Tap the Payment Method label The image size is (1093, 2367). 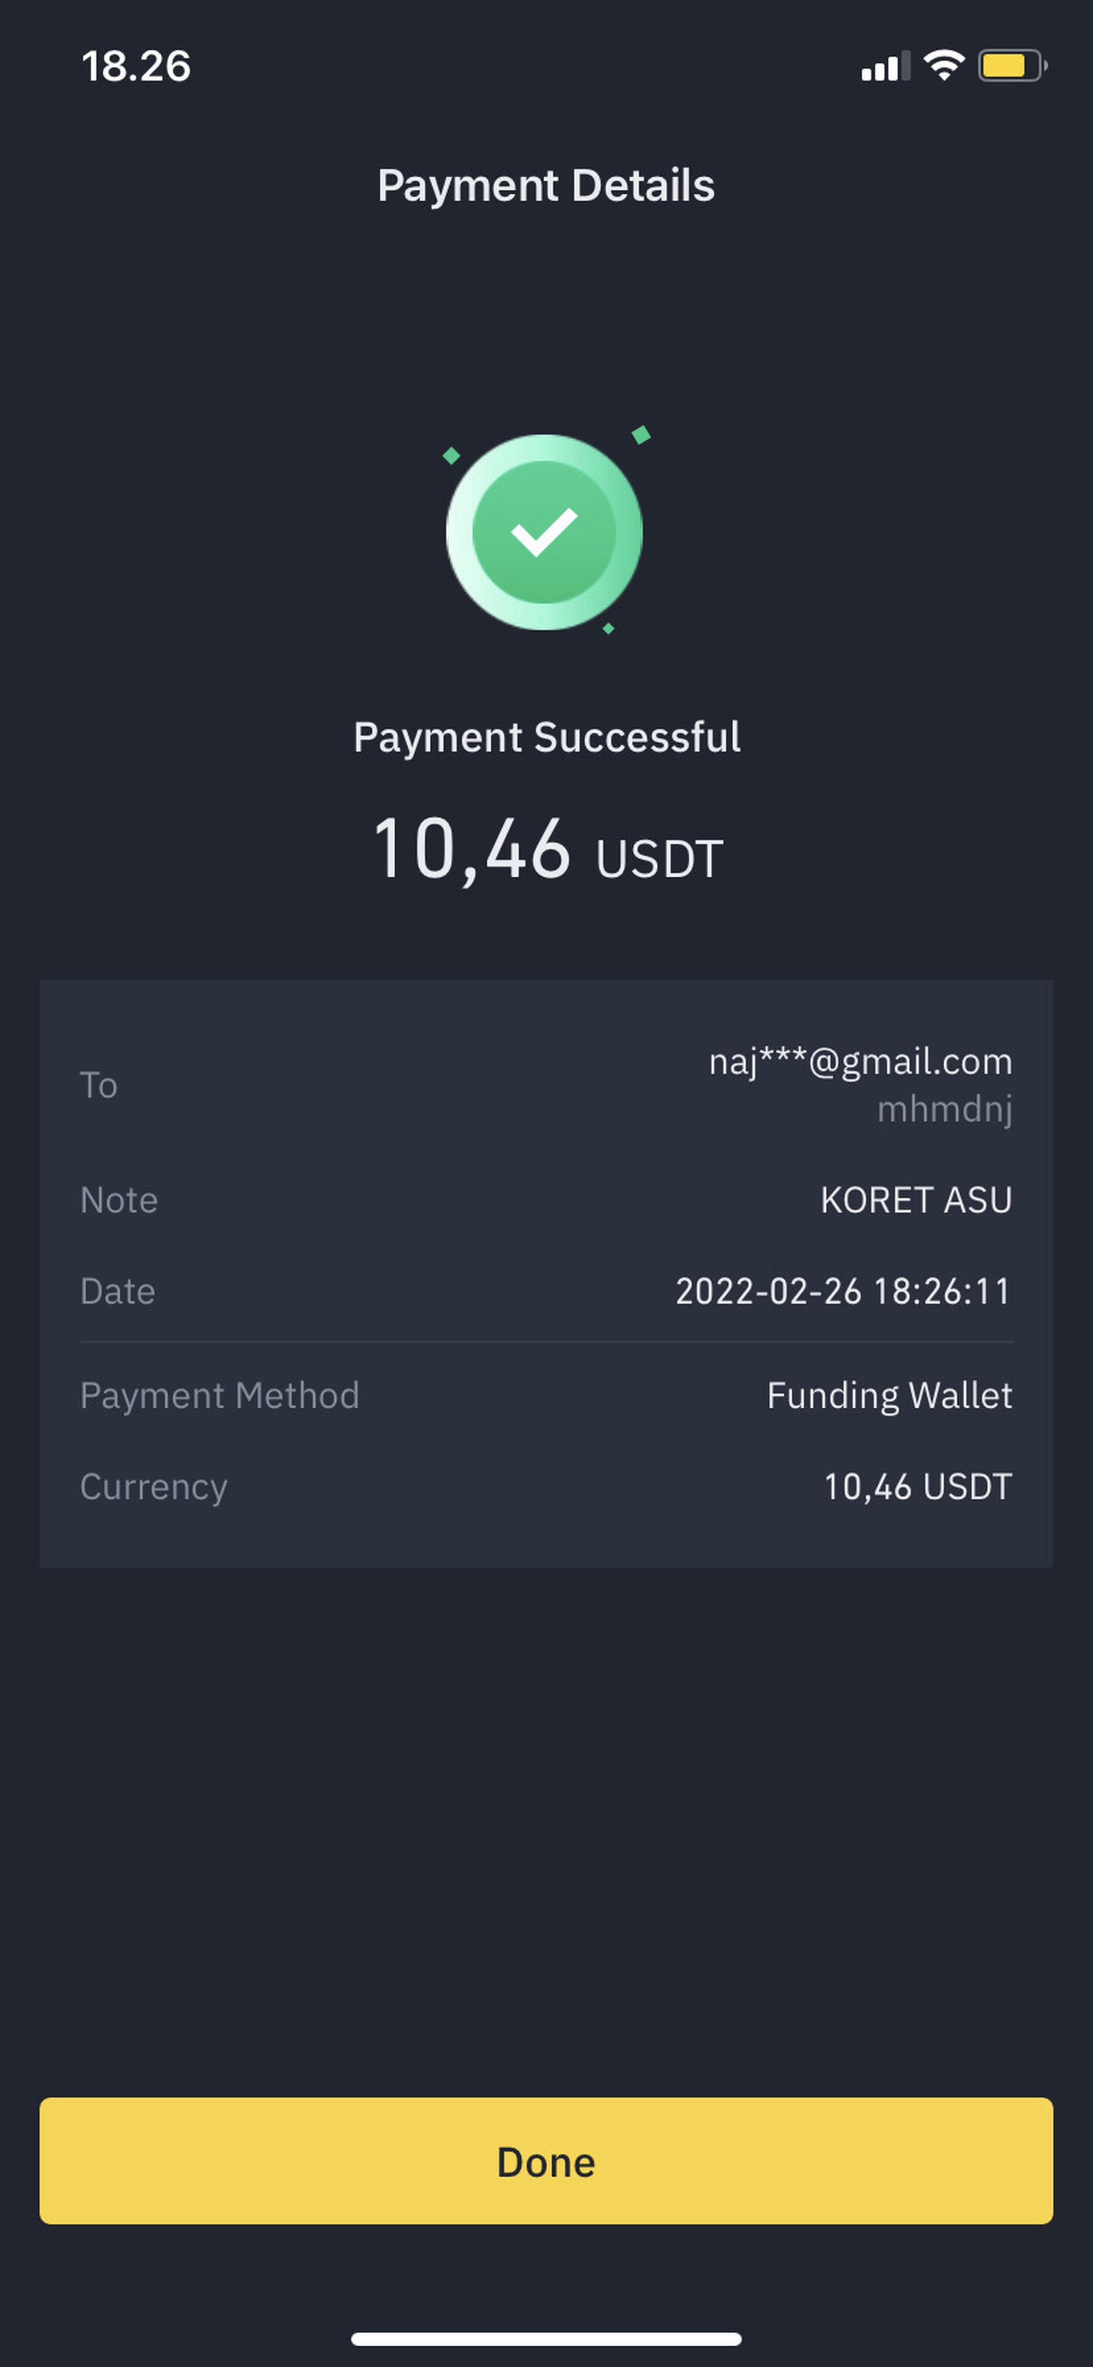tap(220, 1395)
